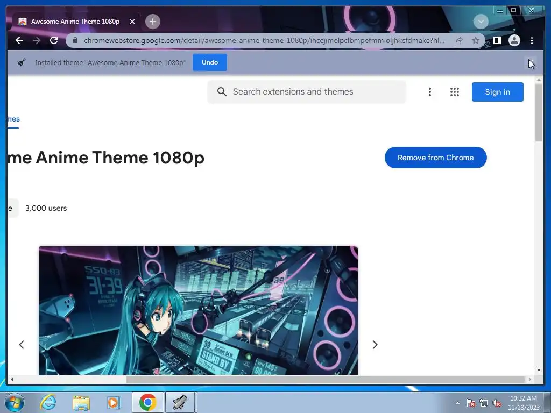The width and height of the screenshot is (551, 413).
Task: Click the Chrome taskbar icon
Action: (147, 402)
